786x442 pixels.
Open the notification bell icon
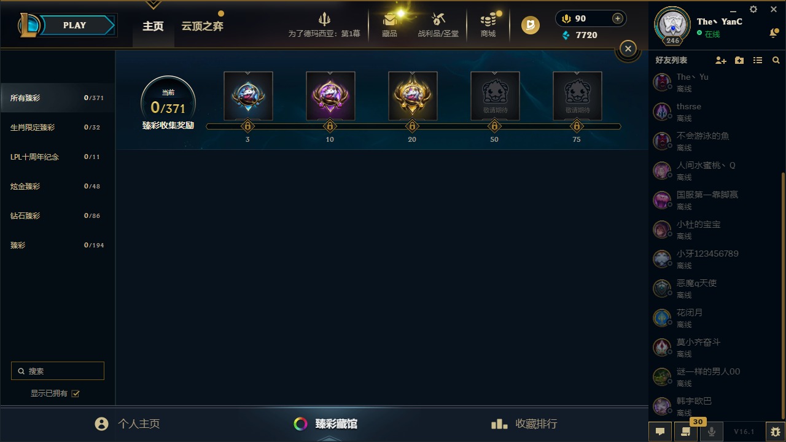click(774, 33)
